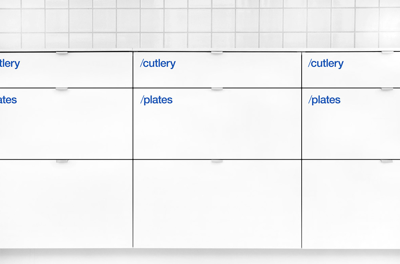The width and height of the screenshot is (400, 264).
Task: Click the handle of the left cutlery drawer
Action: click(62, 53)
